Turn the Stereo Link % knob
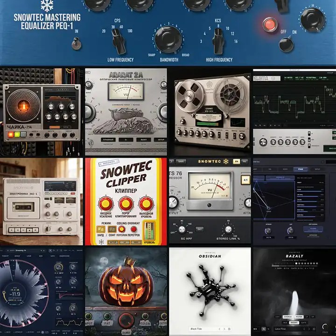The image size is (336, 336). 228,229
